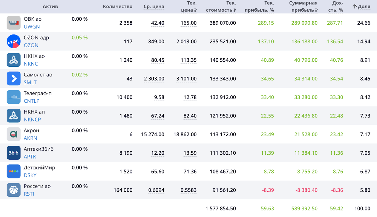Image resolution: width=377 pixels, height=217 pixels.
Task: Open the RSTI ticker link
Action: tap(29, 194)
